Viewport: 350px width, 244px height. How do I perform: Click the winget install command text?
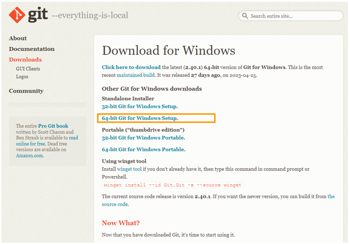click(x=173, y=185)
